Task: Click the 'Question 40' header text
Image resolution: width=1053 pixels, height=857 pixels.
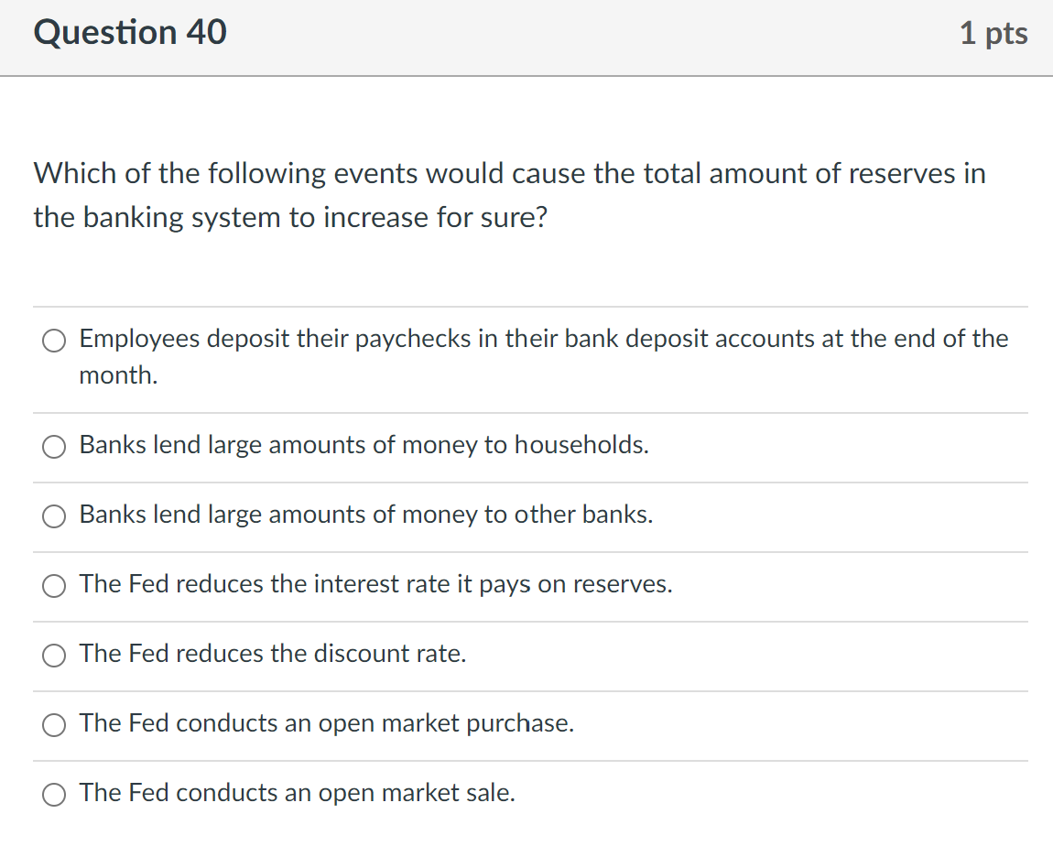Action: point(129,32)
